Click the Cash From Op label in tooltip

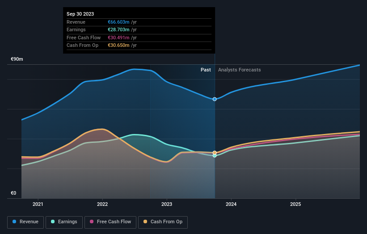click(x=82, y=46)
